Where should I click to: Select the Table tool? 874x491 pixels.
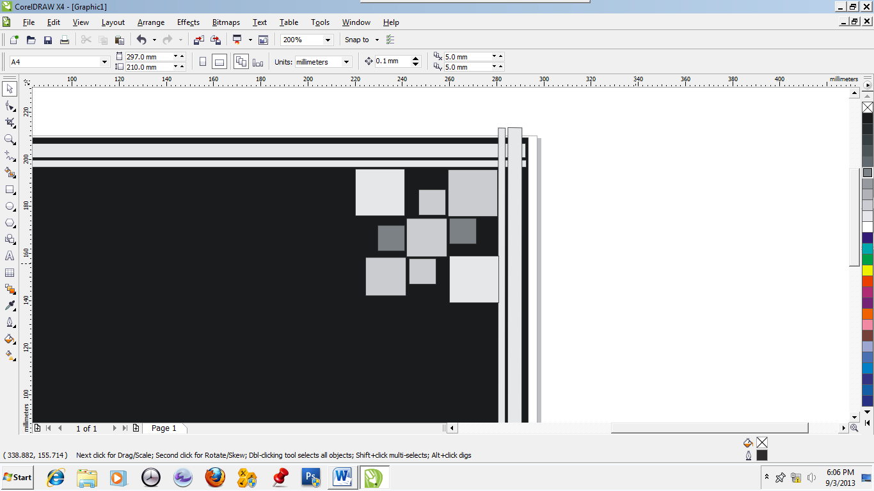(10, 272)
